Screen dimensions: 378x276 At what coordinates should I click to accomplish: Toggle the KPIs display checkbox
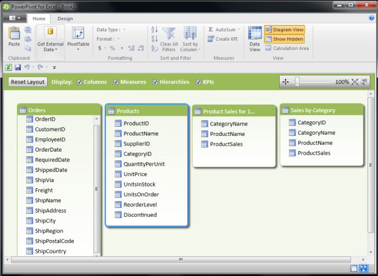click(x=198, y=82)
